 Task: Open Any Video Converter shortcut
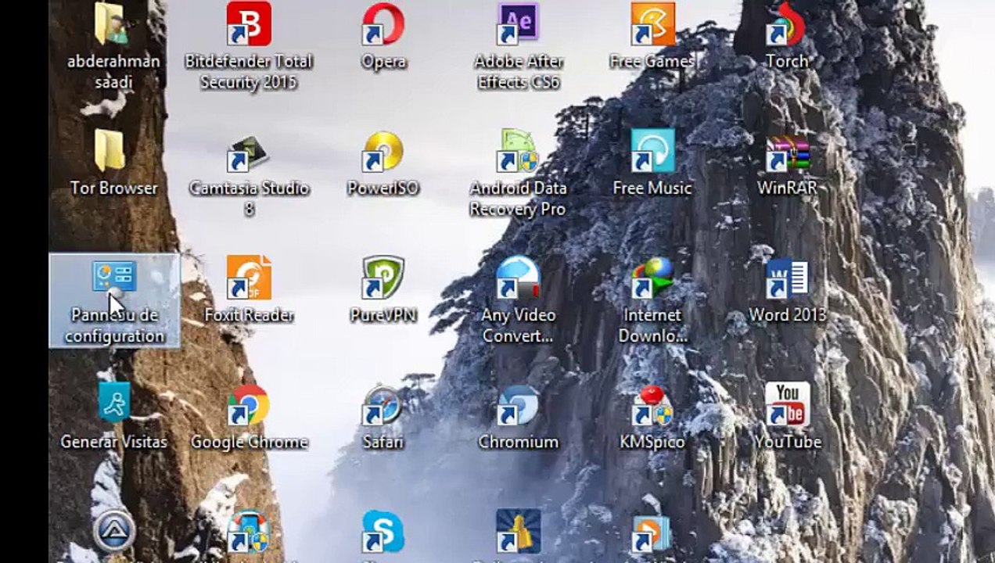518,300
